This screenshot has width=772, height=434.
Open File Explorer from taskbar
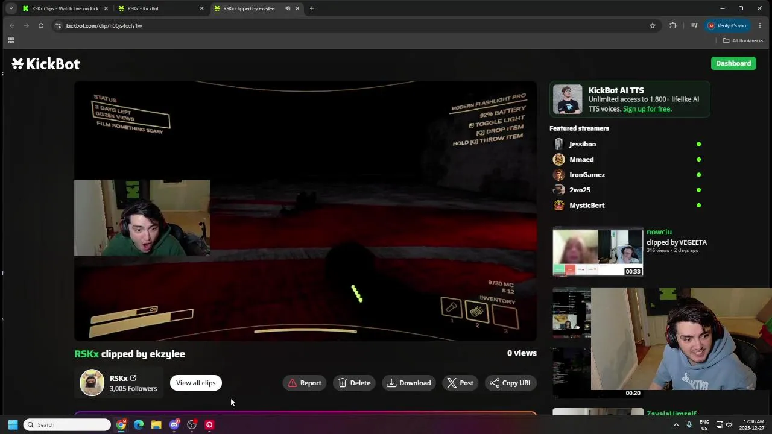pyautogui.click(x=156, y=425)
